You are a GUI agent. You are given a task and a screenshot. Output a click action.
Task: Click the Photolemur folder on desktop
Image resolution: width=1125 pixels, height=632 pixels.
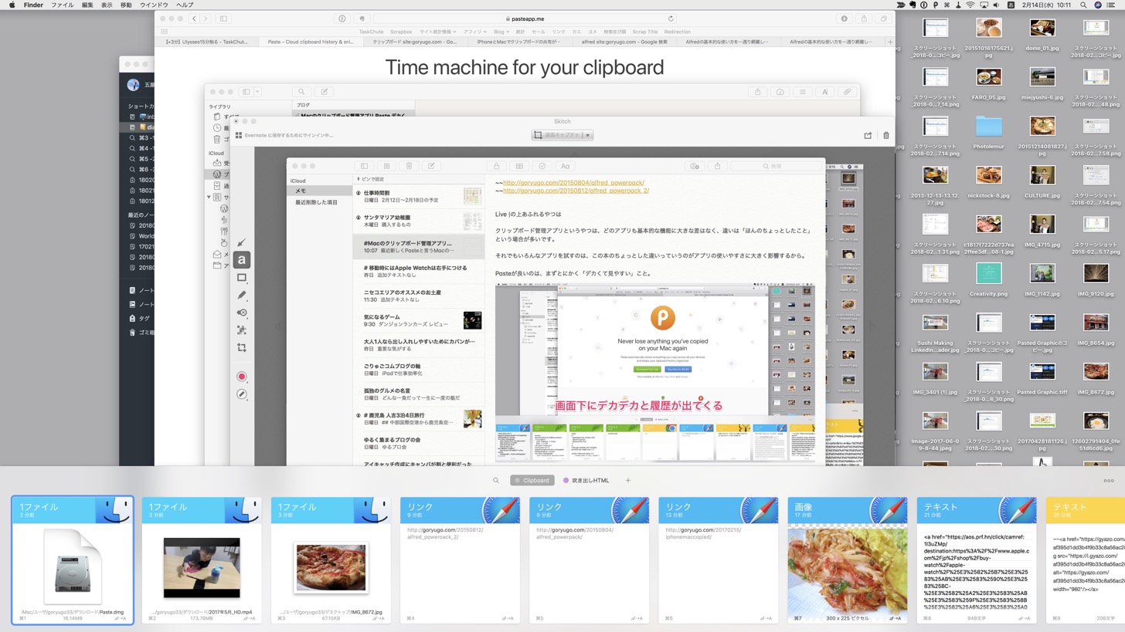988,131
